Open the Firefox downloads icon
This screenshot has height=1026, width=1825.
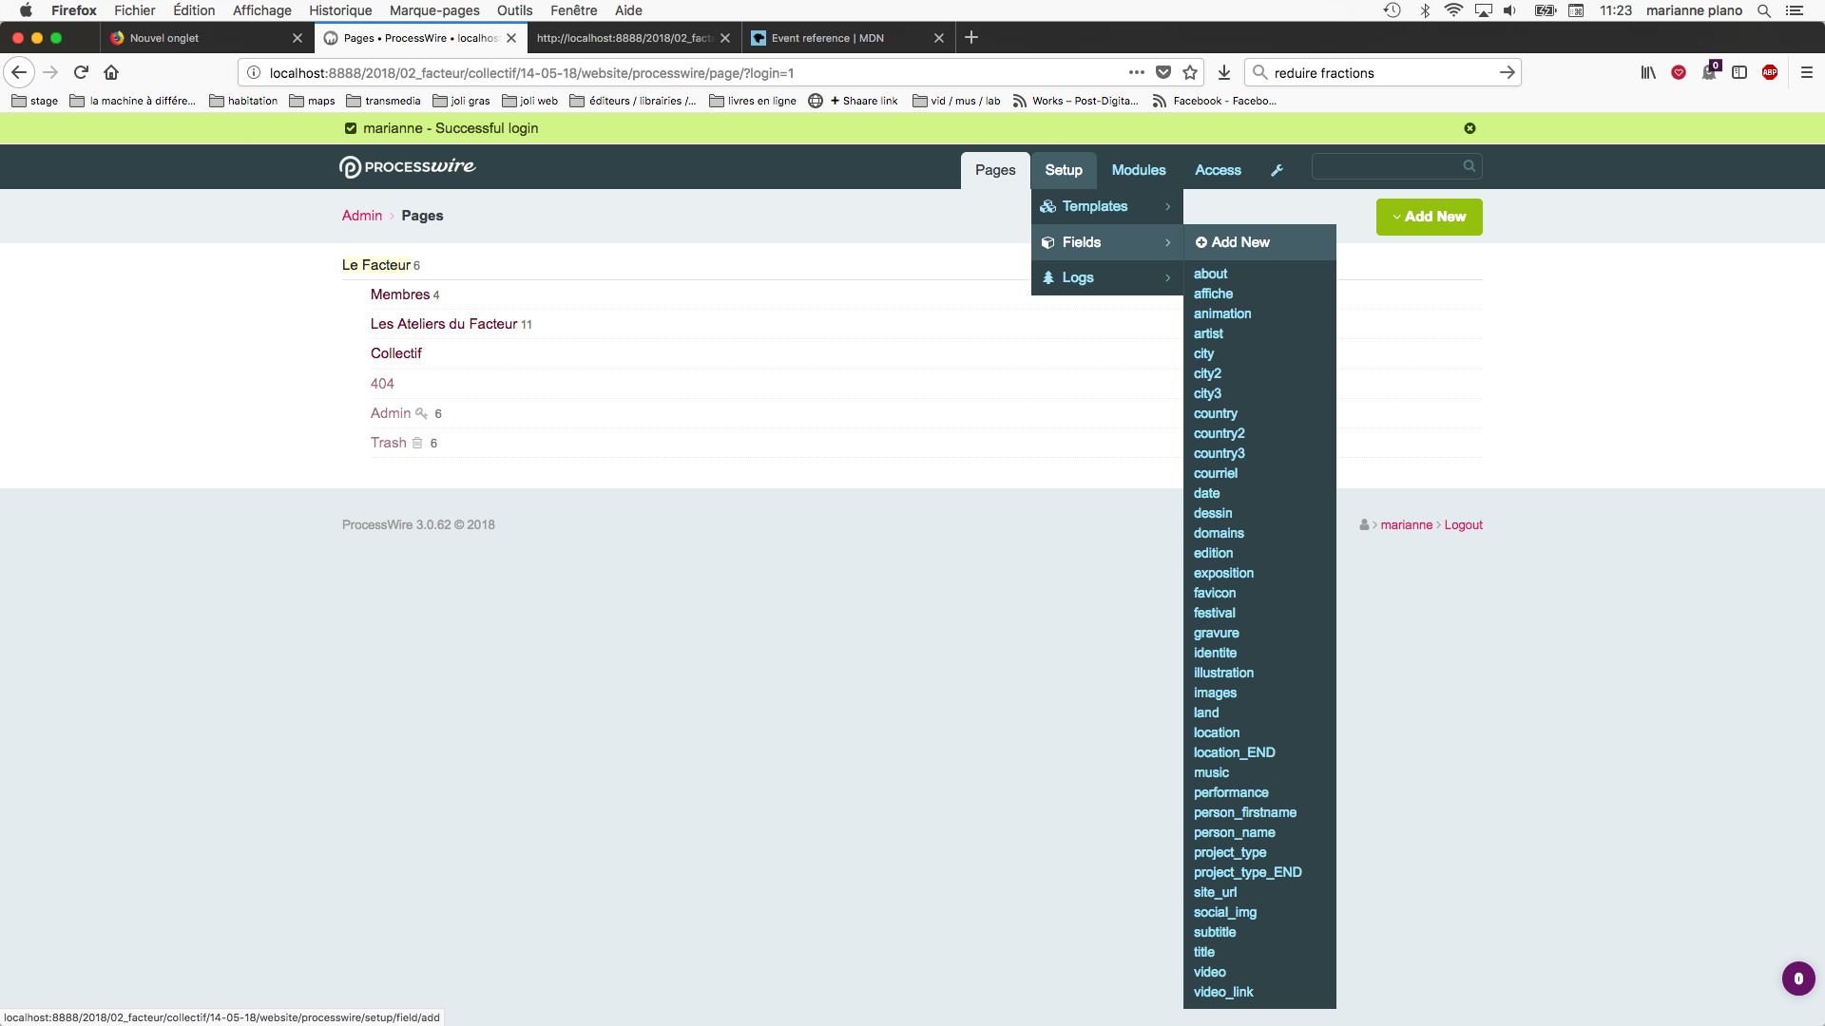point(1224,72)
